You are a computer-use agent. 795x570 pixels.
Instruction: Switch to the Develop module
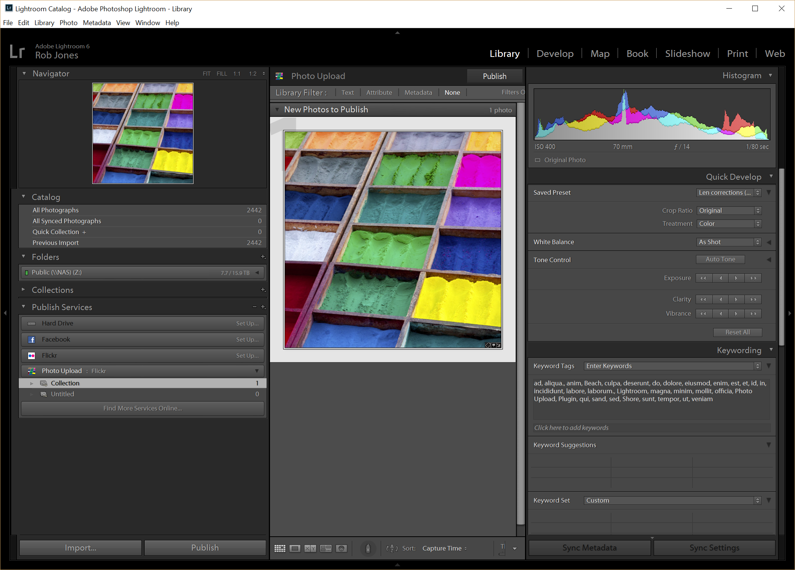(555, 54)
